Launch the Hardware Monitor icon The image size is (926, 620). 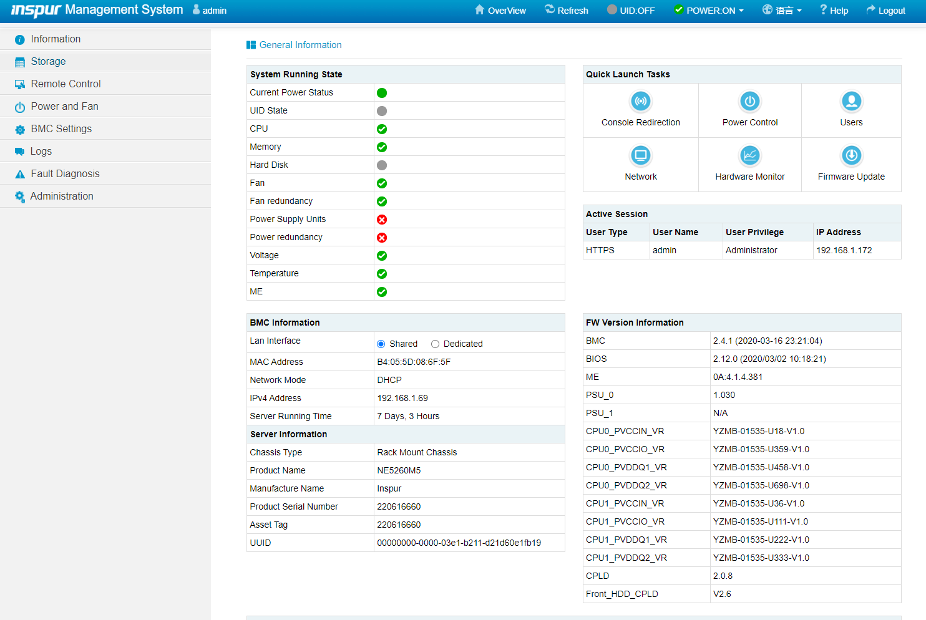coord(749,156)
